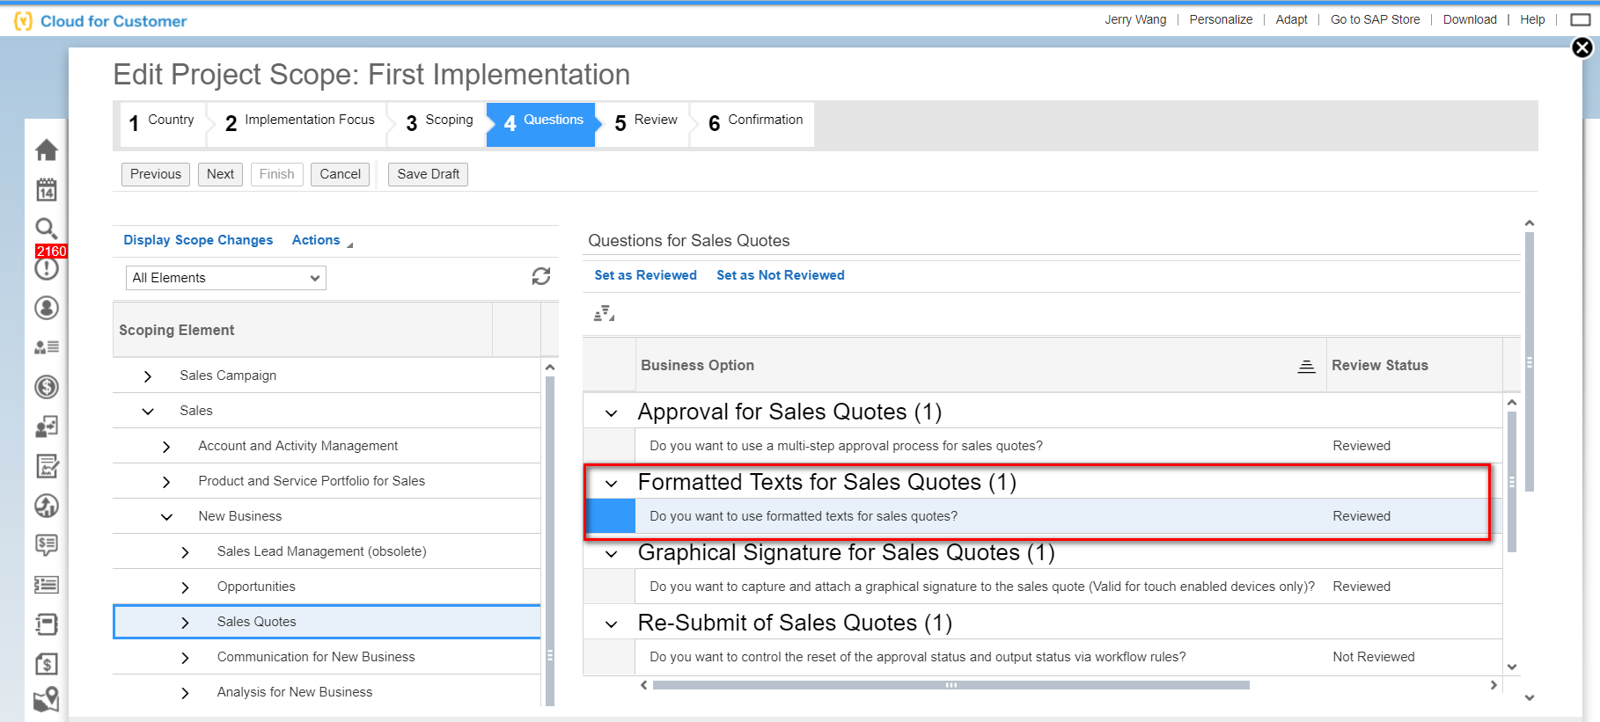Image resolution: width=1600 pixels, height=722 pixels.
Task: Collapse the Sales tree node
Action: [148, 412]
